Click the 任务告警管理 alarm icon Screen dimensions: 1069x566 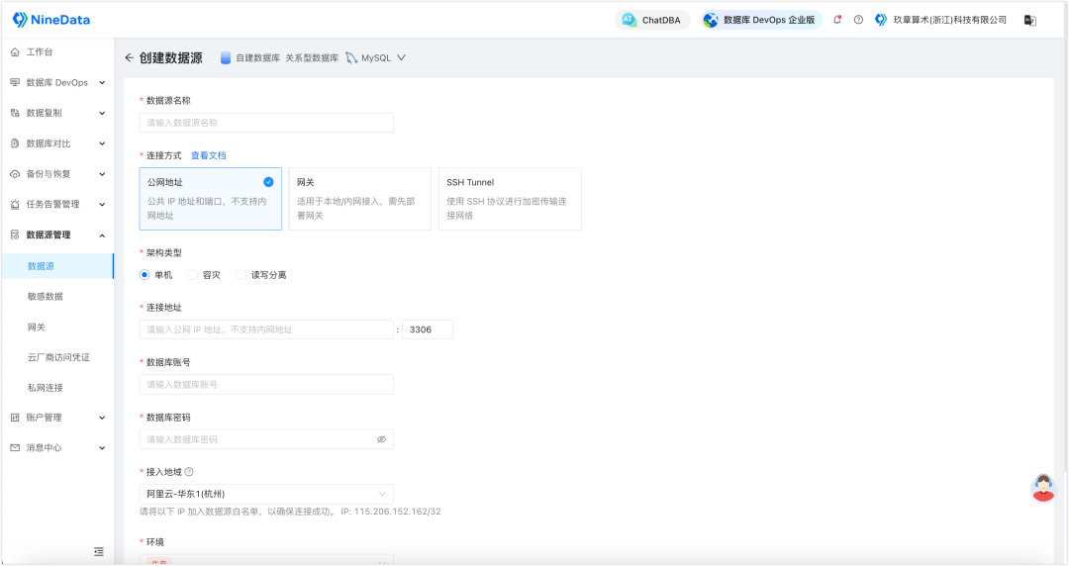(15, 205)
